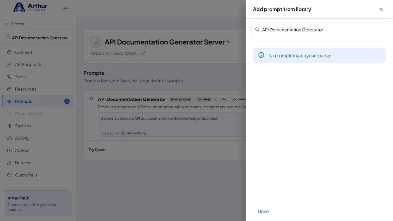Click the info icon in no-results notice
The image size is (393, 221).
point(261,55)
